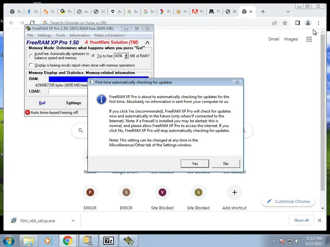Viewport: 330px width, 247px height.
Task: Open Windows Media Player from taskbar
Action: pyautogui.click(x=48, y=241)
